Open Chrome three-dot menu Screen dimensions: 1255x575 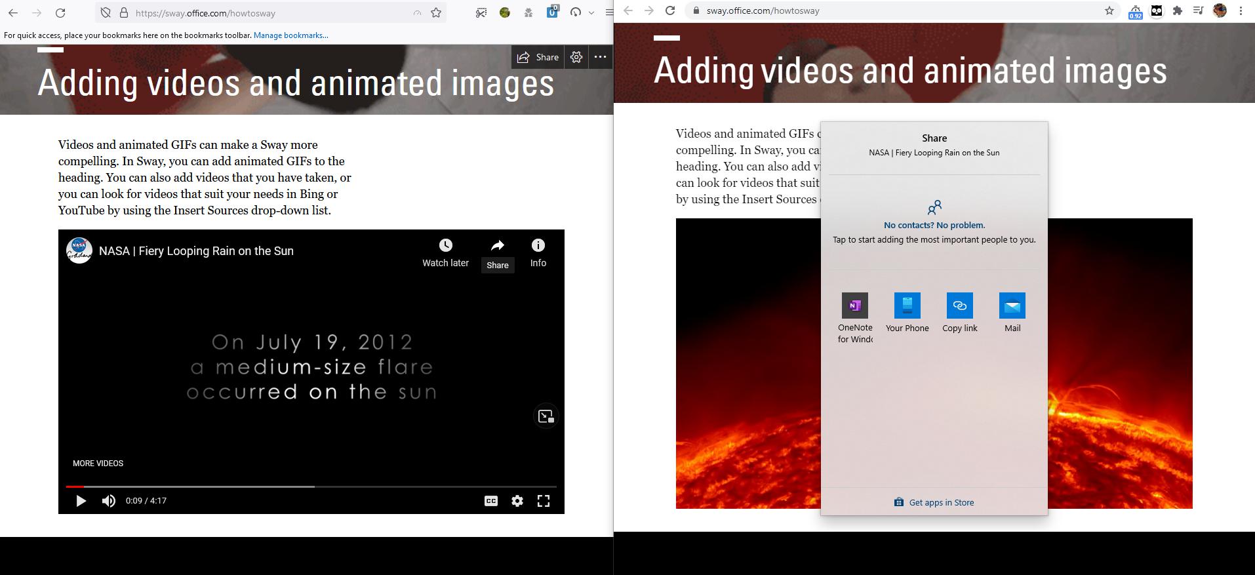click(1241, 10)
